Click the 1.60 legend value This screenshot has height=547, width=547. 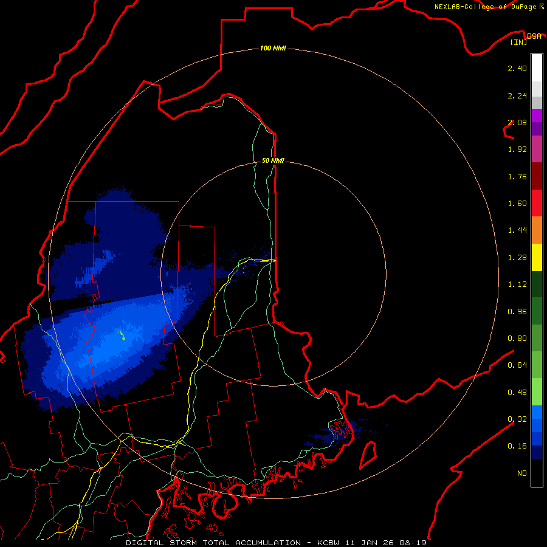tap(517, 204)
